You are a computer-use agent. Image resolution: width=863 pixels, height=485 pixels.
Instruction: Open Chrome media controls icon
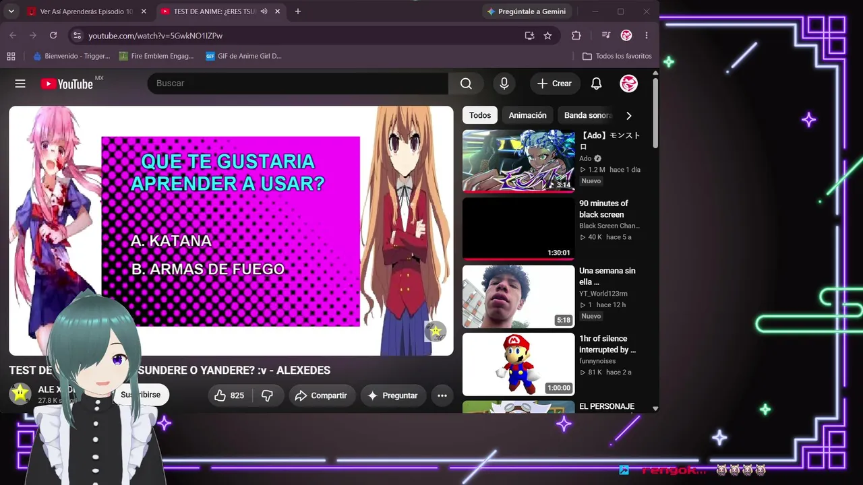(606, 36)
